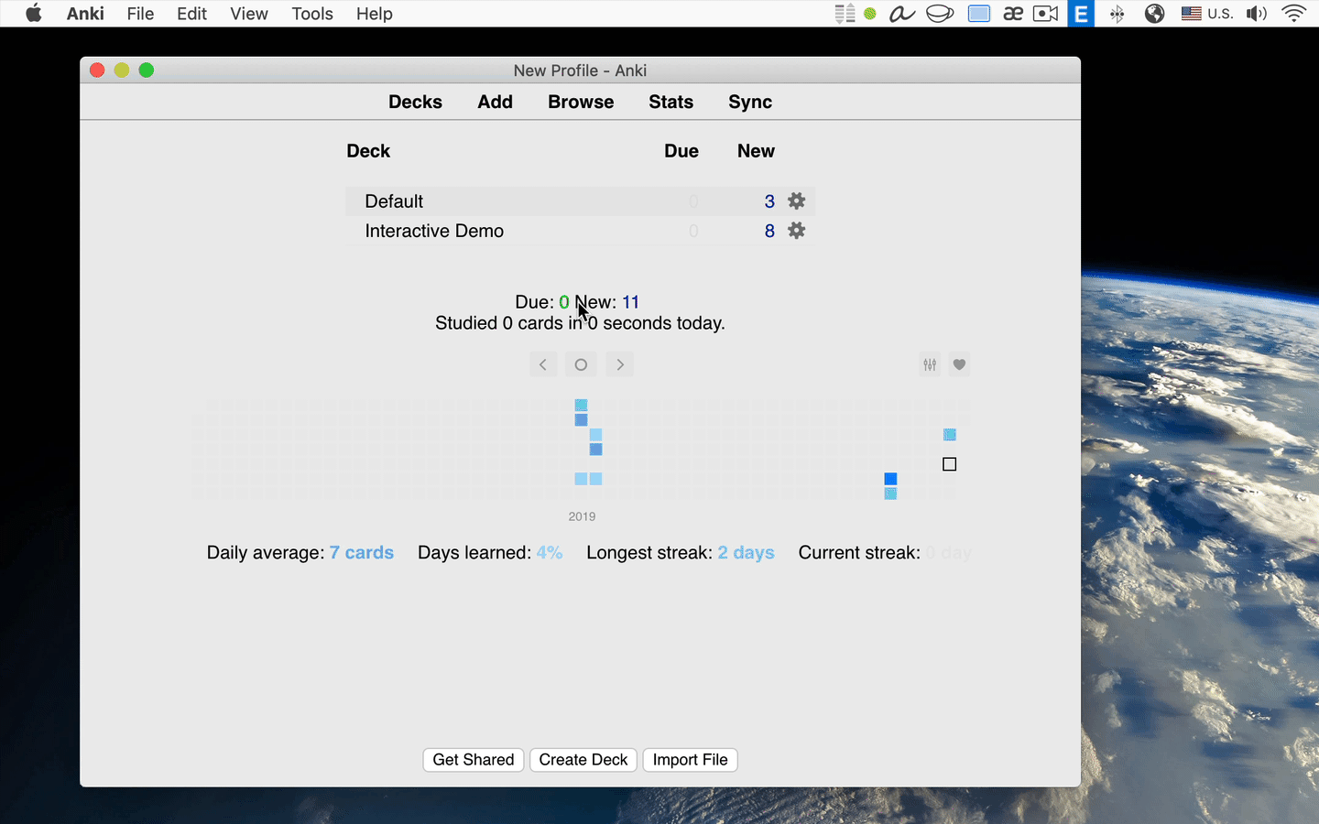This screenshot has height=824, width=1319.
Task: Open the File menu
Action: tap(140, 14)
